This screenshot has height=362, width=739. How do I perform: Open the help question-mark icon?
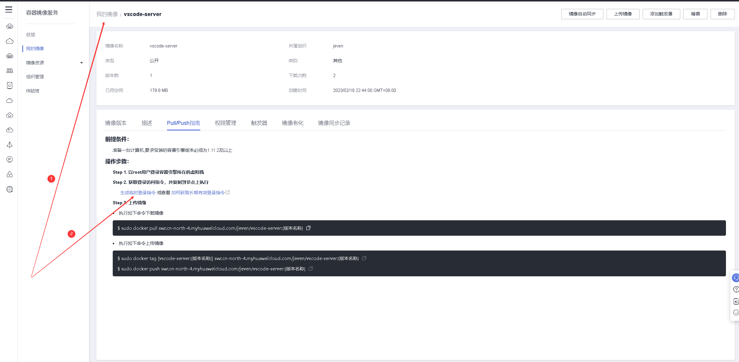point(736,289)
